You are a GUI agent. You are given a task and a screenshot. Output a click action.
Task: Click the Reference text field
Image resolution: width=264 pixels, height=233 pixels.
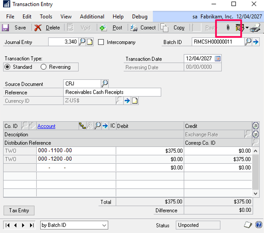click(112, 92)
